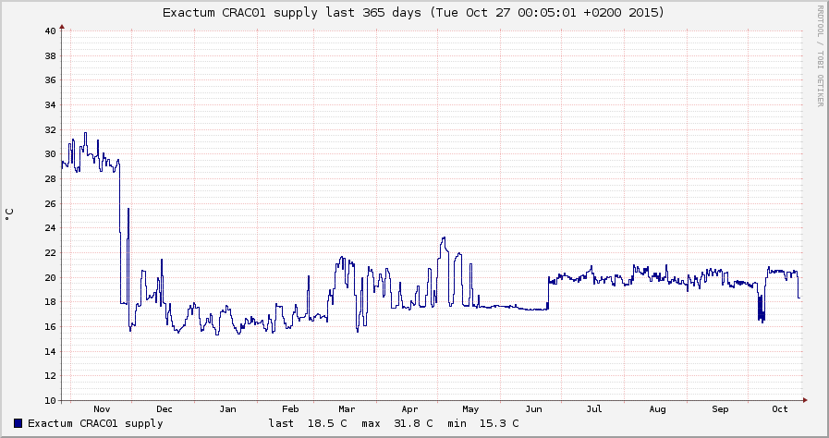Click the 'Apr' x-axis month label
This screenshot has width=829, height=438.
(409, 409)
